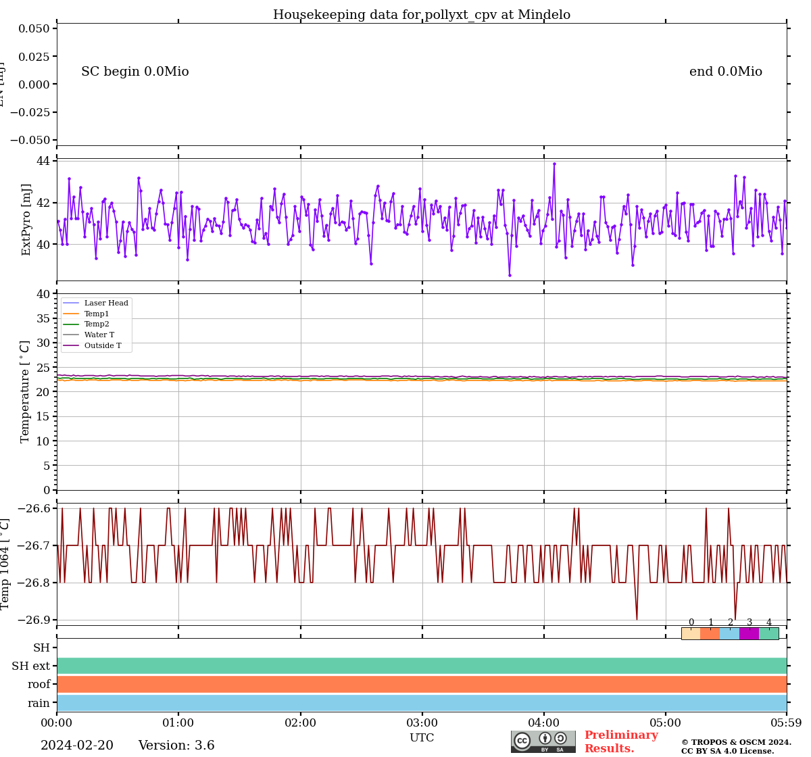811x757 pixels.
Task: Click the '03:00' time axis label
Action: coord(422,723)
